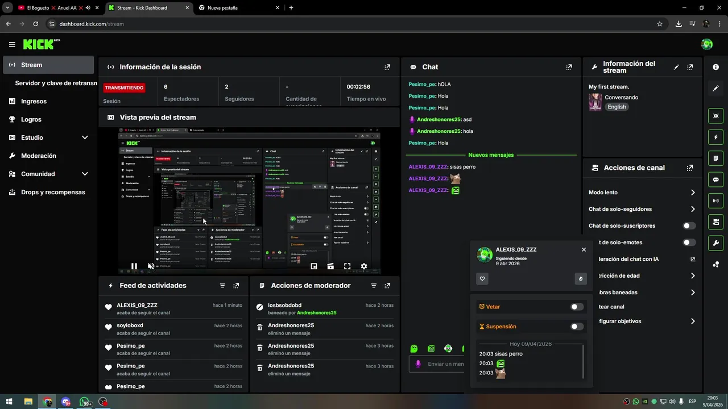Open AI chat moderation external link
The width and height of the screenshot is (728, 409).
[x=693, y=259]
